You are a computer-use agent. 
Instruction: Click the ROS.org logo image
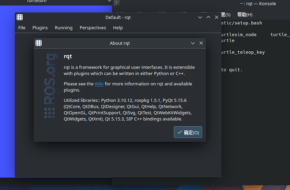pyautogui.click(x=50, y=86)
